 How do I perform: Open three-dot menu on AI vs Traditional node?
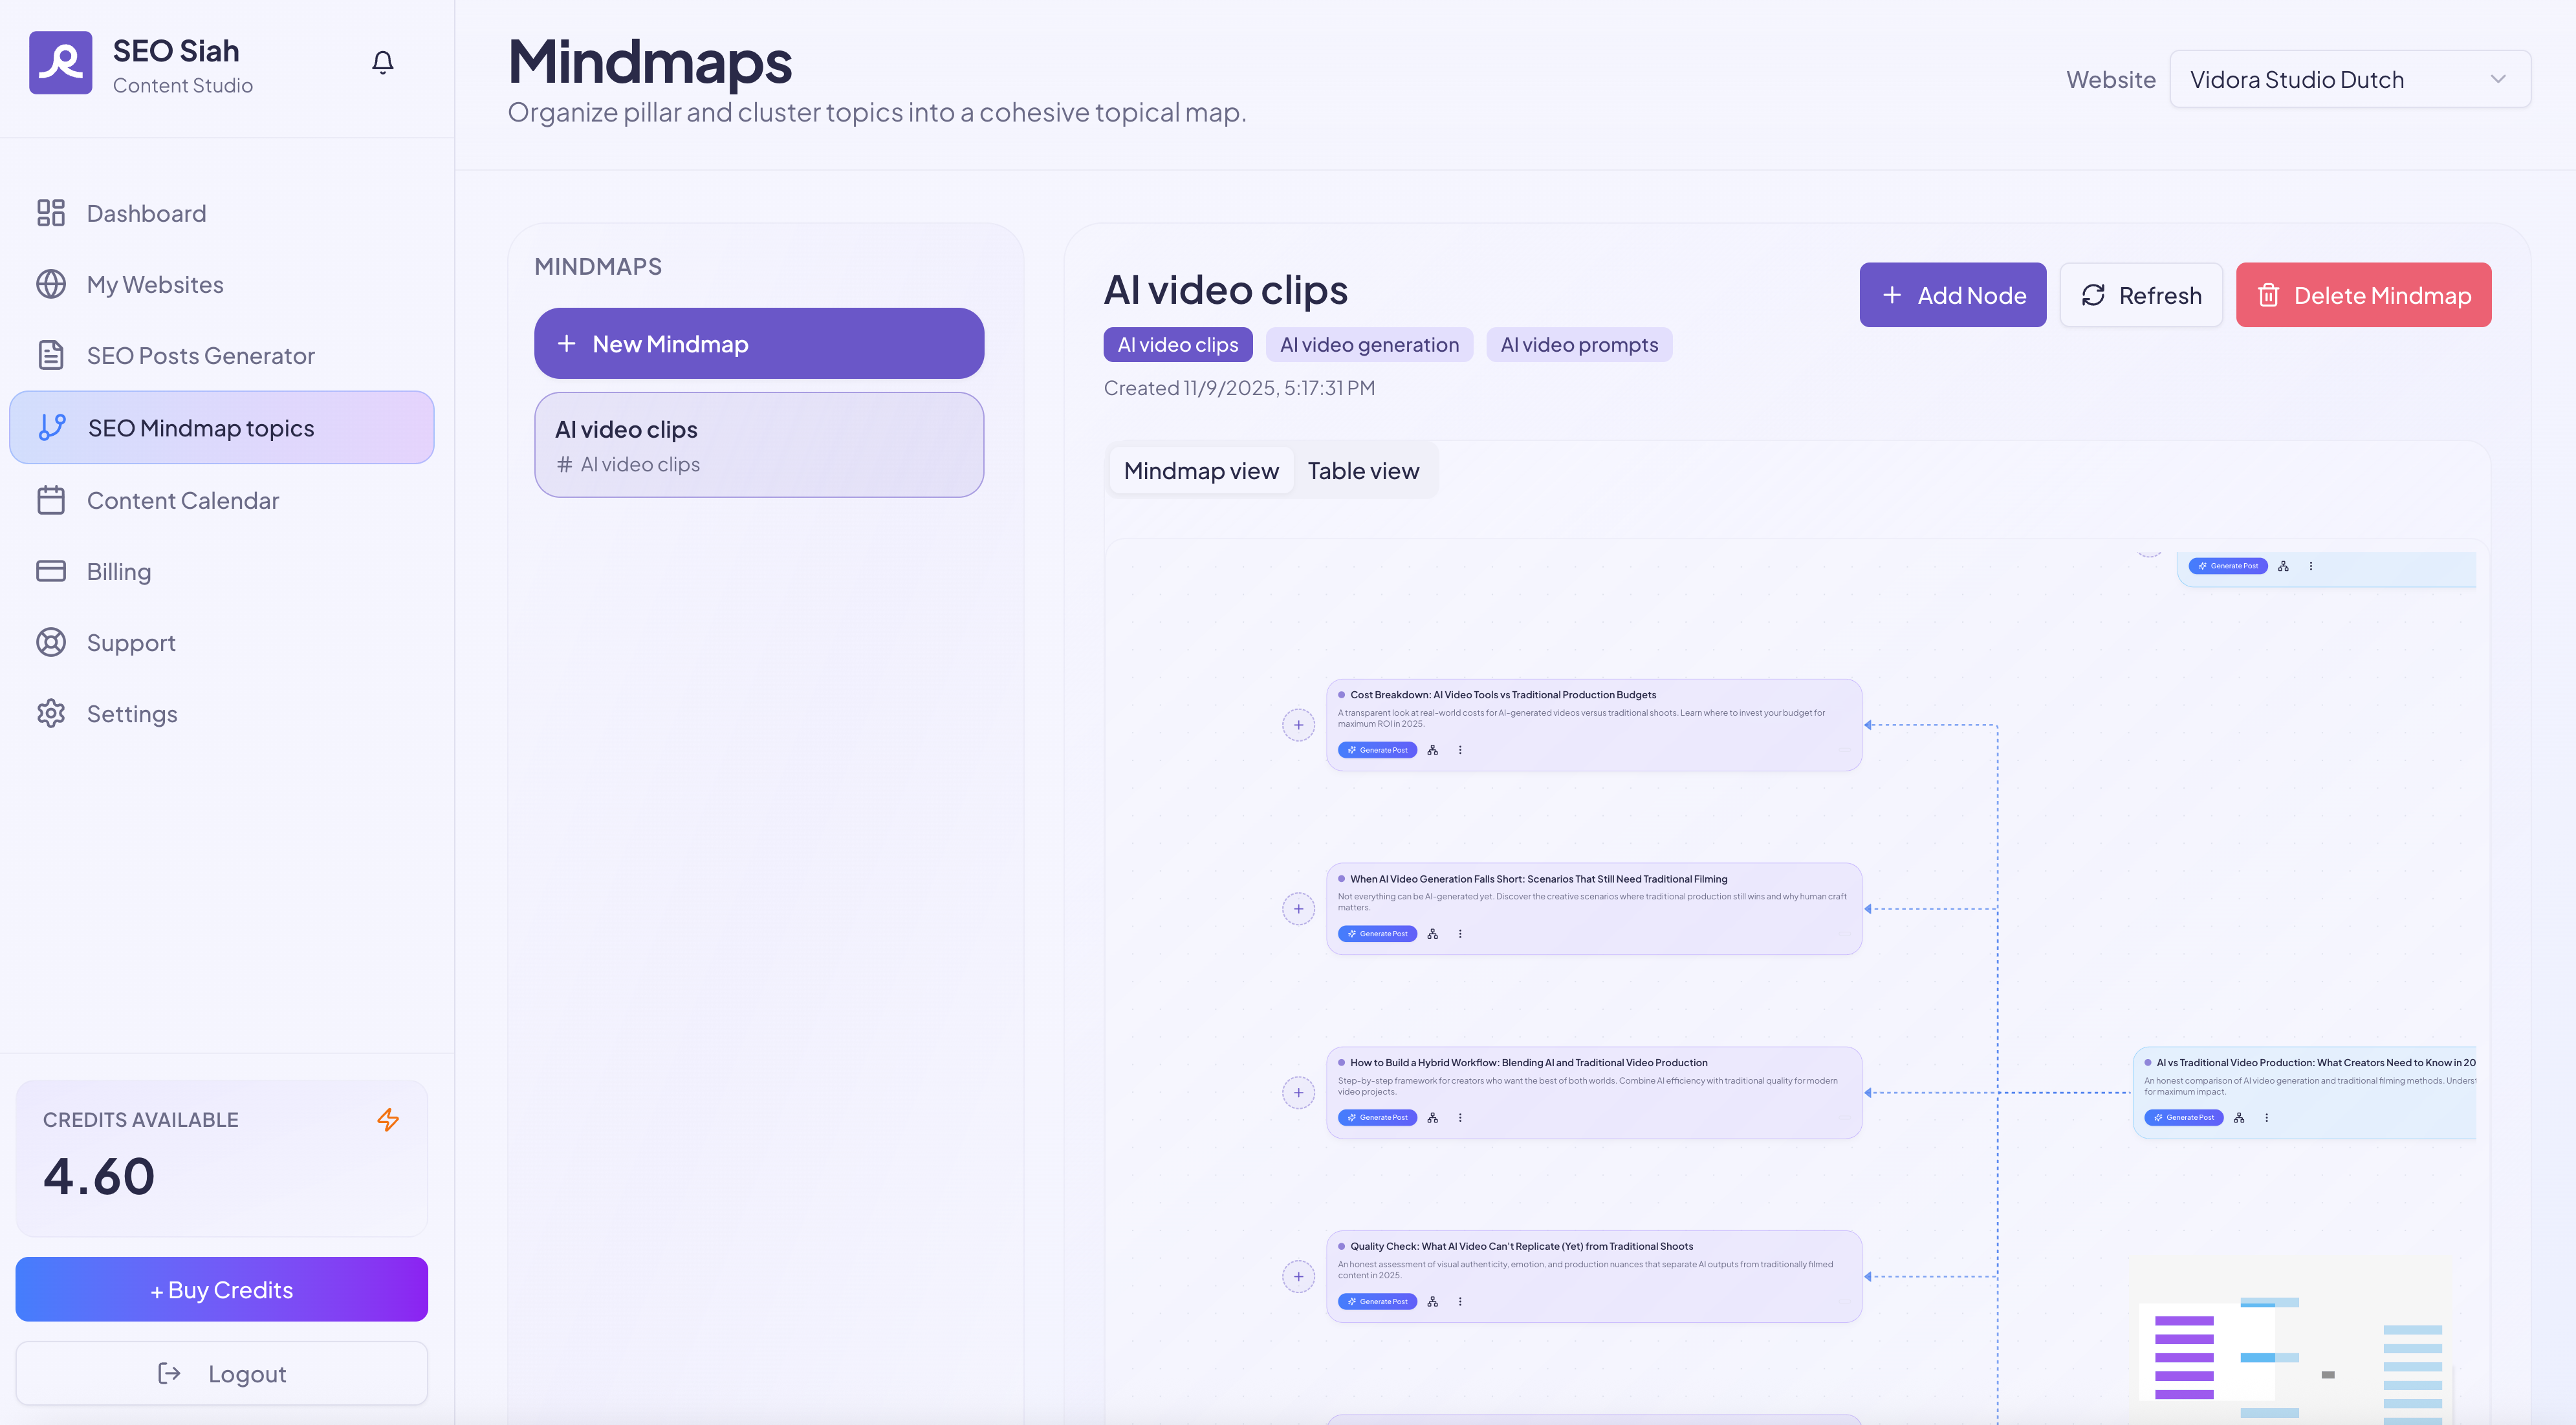(x=2266, y=1117)
